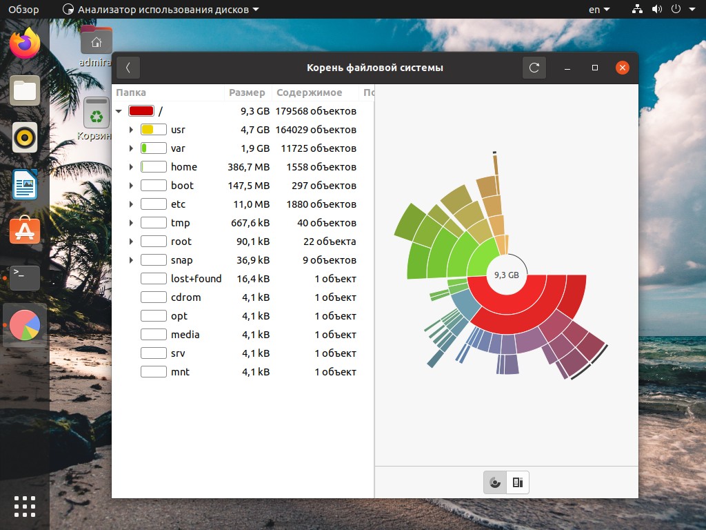This screenshot has height=530, width=706.
Task: Sort by the Размер column header
Action: point(248,92)
